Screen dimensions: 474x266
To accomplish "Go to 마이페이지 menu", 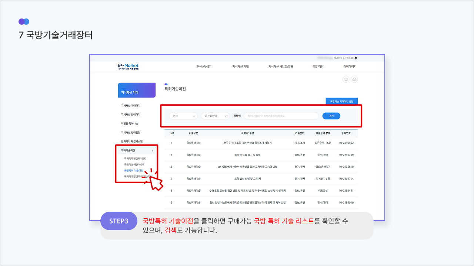I will [x=350, y=67].
